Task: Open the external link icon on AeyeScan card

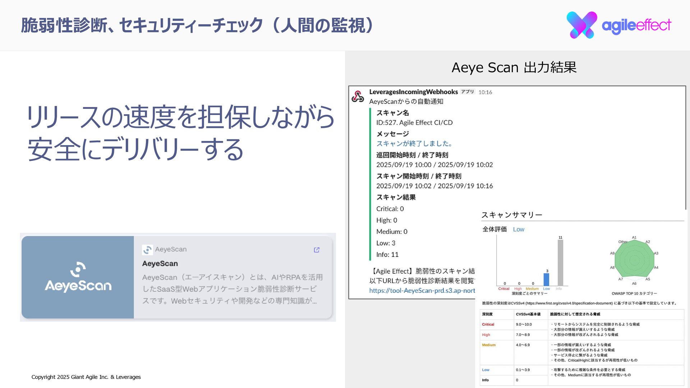Action: click(317, 250)
